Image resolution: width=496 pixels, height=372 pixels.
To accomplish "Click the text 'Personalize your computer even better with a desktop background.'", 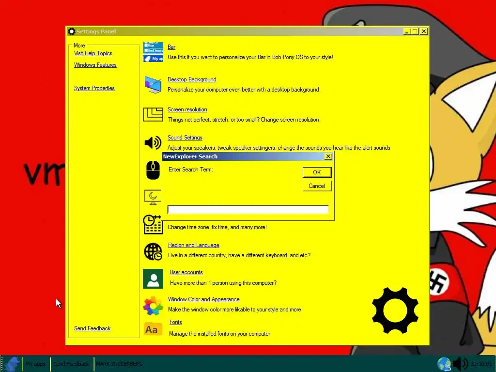I will [x=244, y=90].
